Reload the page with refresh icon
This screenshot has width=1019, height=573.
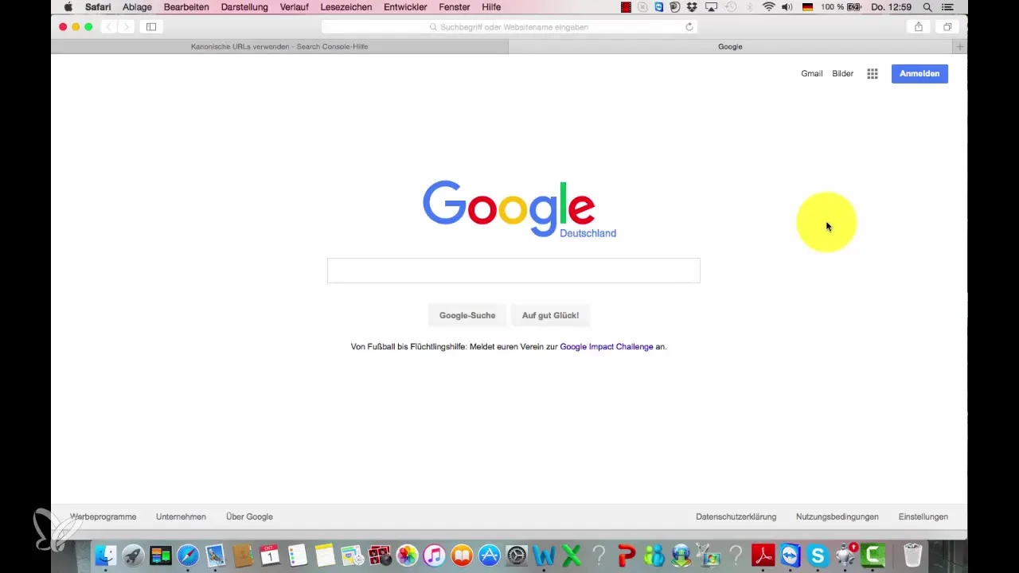point(689,26)
